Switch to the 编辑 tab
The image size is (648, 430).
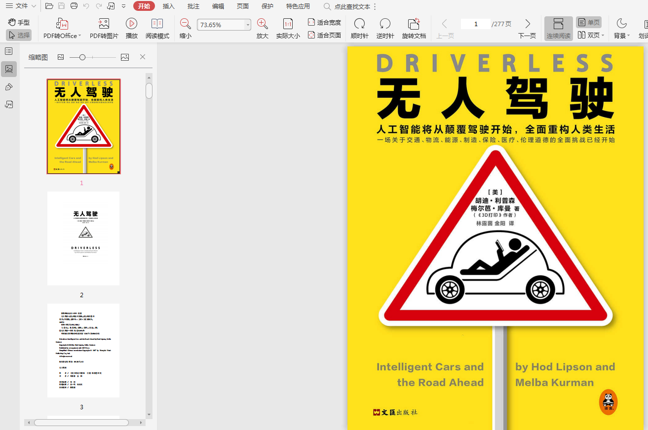218,6
